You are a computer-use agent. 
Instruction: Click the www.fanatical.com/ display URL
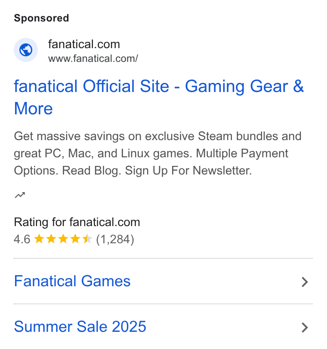[93, 59]
